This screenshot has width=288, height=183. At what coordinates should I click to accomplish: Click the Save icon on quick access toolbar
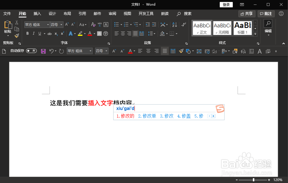43,51
